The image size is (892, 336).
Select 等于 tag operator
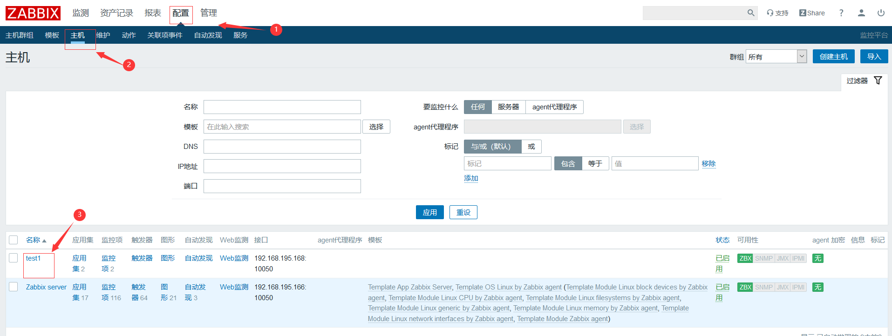(x=595, y=164)
